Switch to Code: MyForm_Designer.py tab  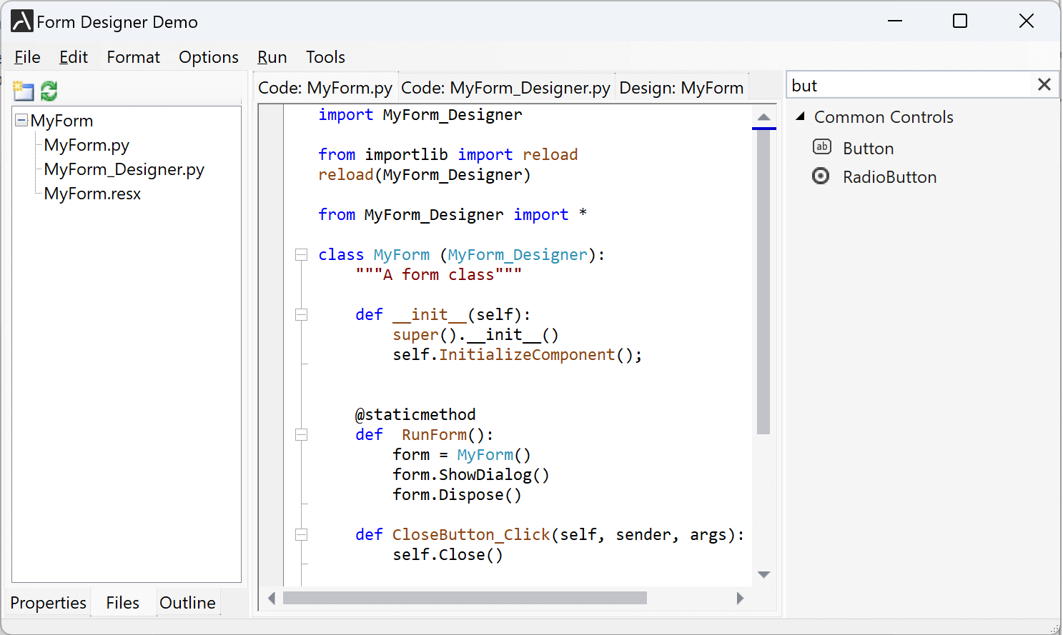click(x=506, y=88)
